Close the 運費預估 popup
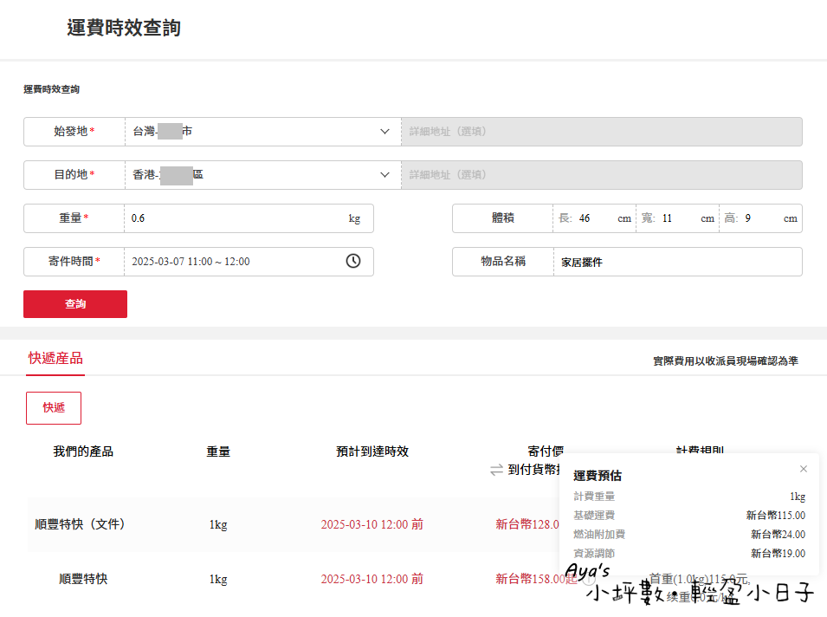Viewport: 827px width, 617px height. click(803, 469)
